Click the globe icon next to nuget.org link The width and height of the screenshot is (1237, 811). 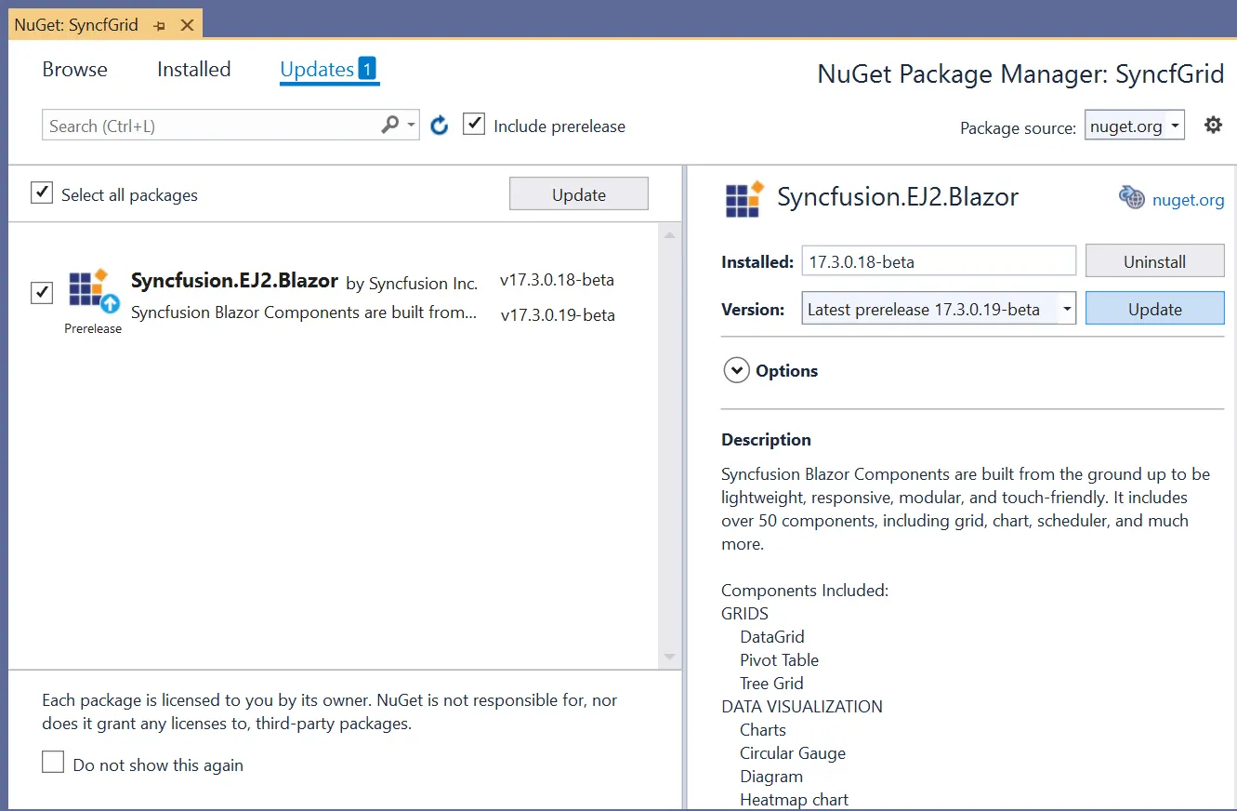1131,197
